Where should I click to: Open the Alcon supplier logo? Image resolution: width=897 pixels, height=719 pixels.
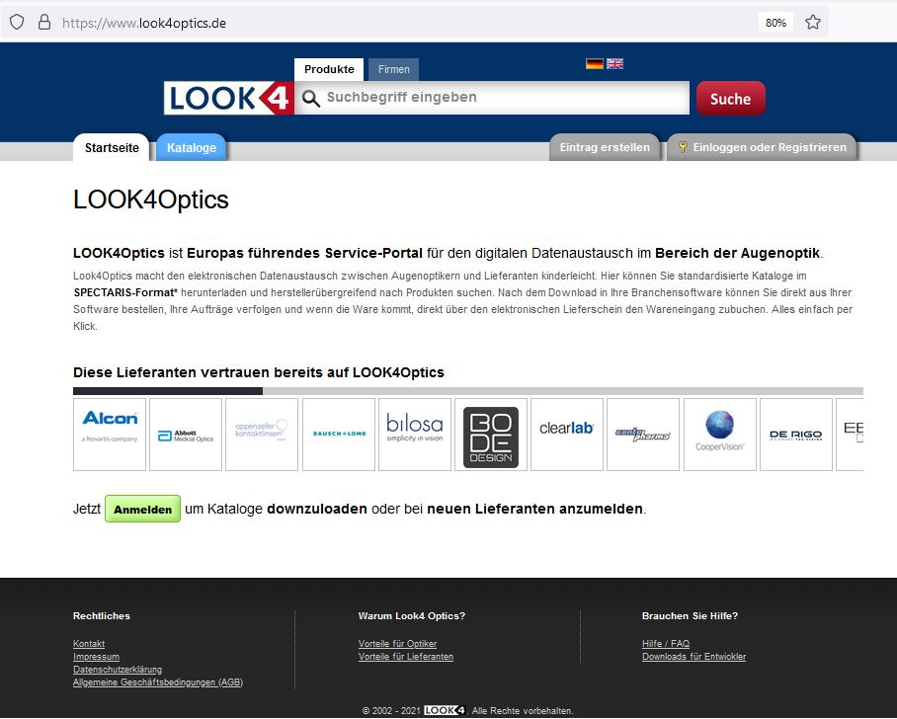(x=110, y=435)
